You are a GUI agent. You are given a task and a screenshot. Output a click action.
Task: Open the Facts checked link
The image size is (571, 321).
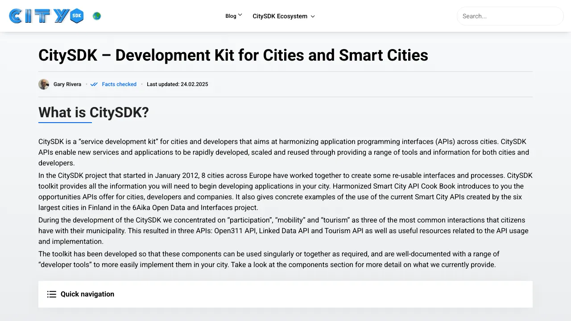tap(119, 84)
